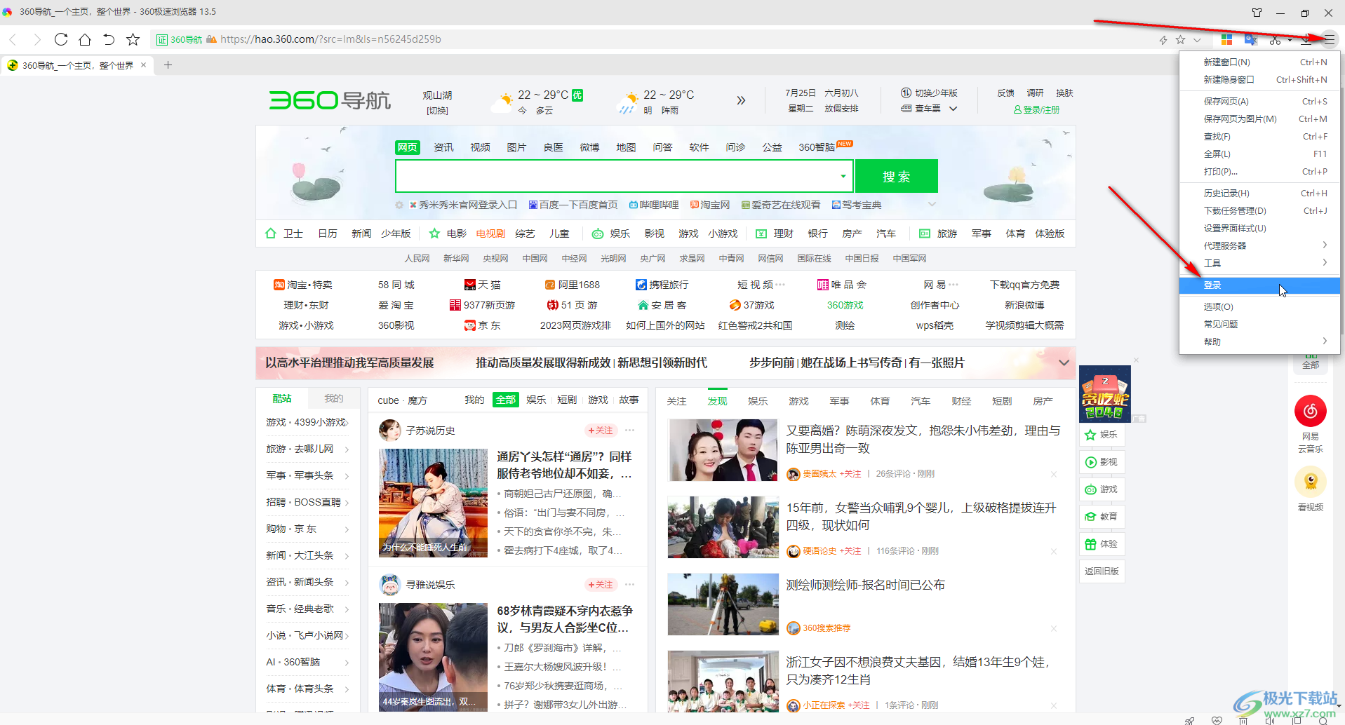Follow 子苏说历史 with +关注

601,430
